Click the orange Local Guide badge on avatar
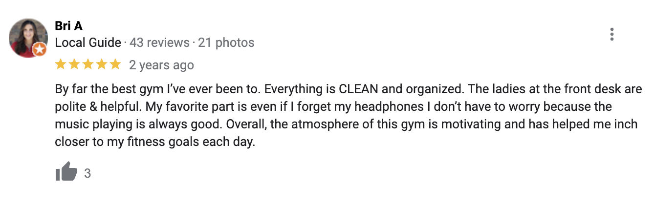 [40, 49]
